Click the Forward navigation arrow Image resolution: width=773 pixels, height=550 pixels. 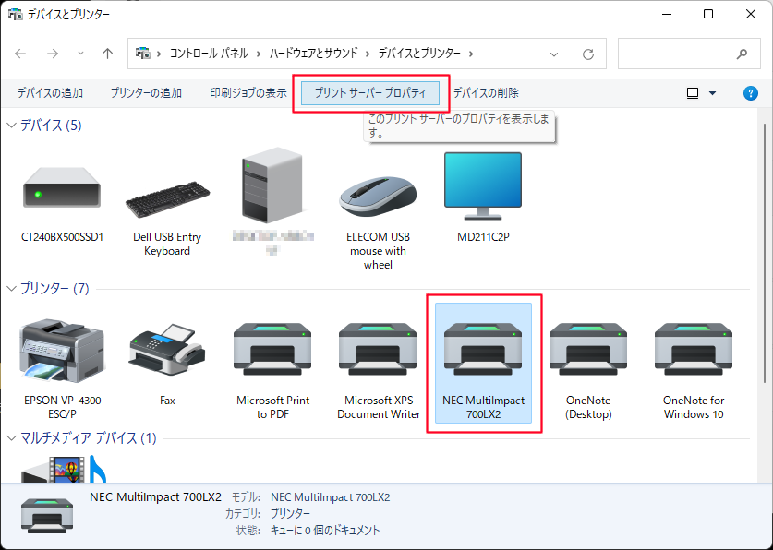53,54
